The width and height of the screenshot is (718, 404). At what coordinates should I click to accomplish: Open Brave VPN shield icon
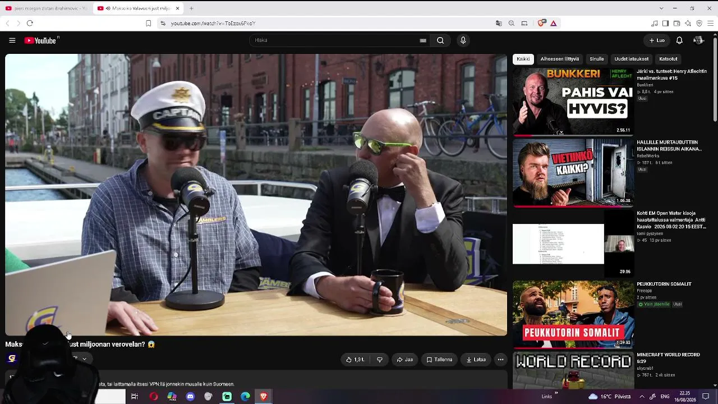pos(699,23)
